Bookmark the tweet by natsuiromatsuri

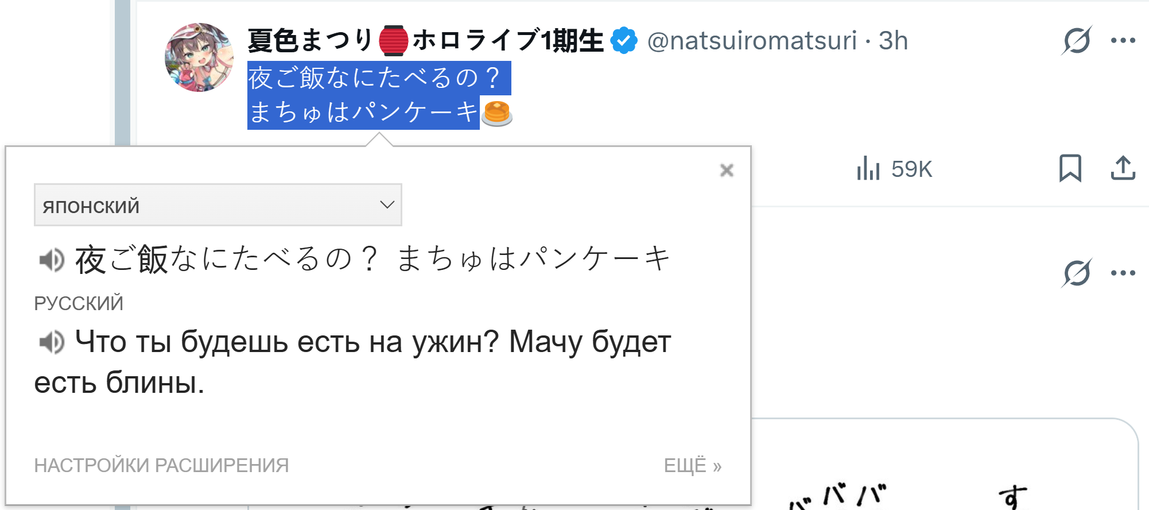[x=1070, y=168]
